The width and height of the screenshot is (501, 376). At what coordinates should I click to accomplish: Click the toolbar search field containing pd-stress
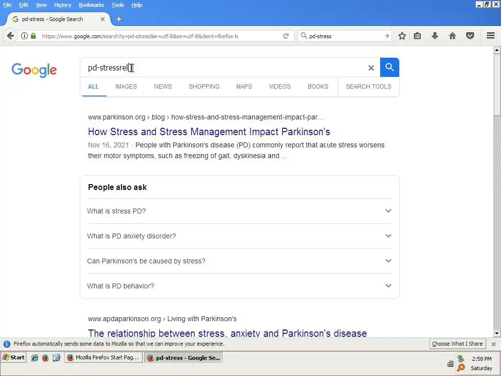(x=345, y=36)
